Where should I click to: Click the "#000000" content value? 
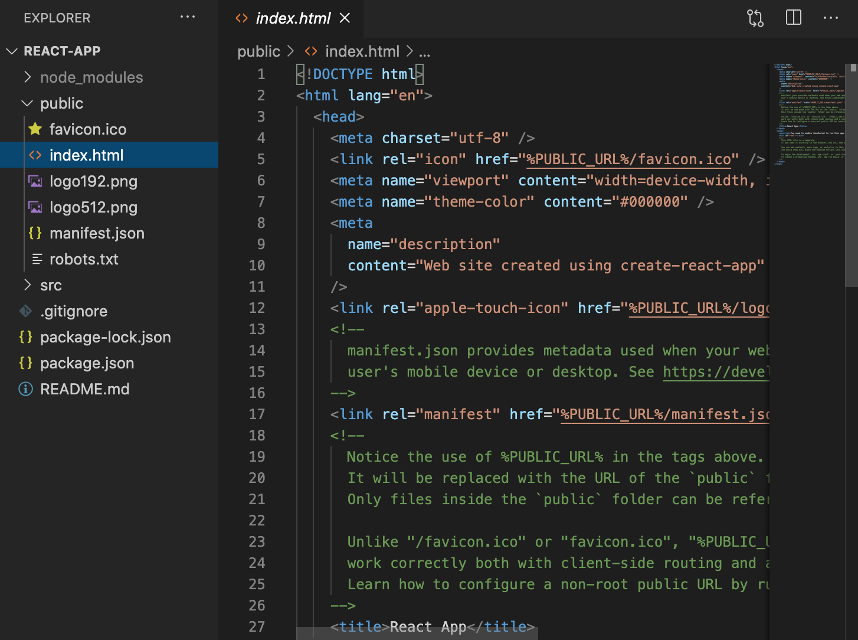(650, 202)
